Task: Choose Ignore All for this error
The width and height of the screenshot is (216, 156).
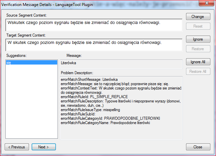Action: [198, 62]
